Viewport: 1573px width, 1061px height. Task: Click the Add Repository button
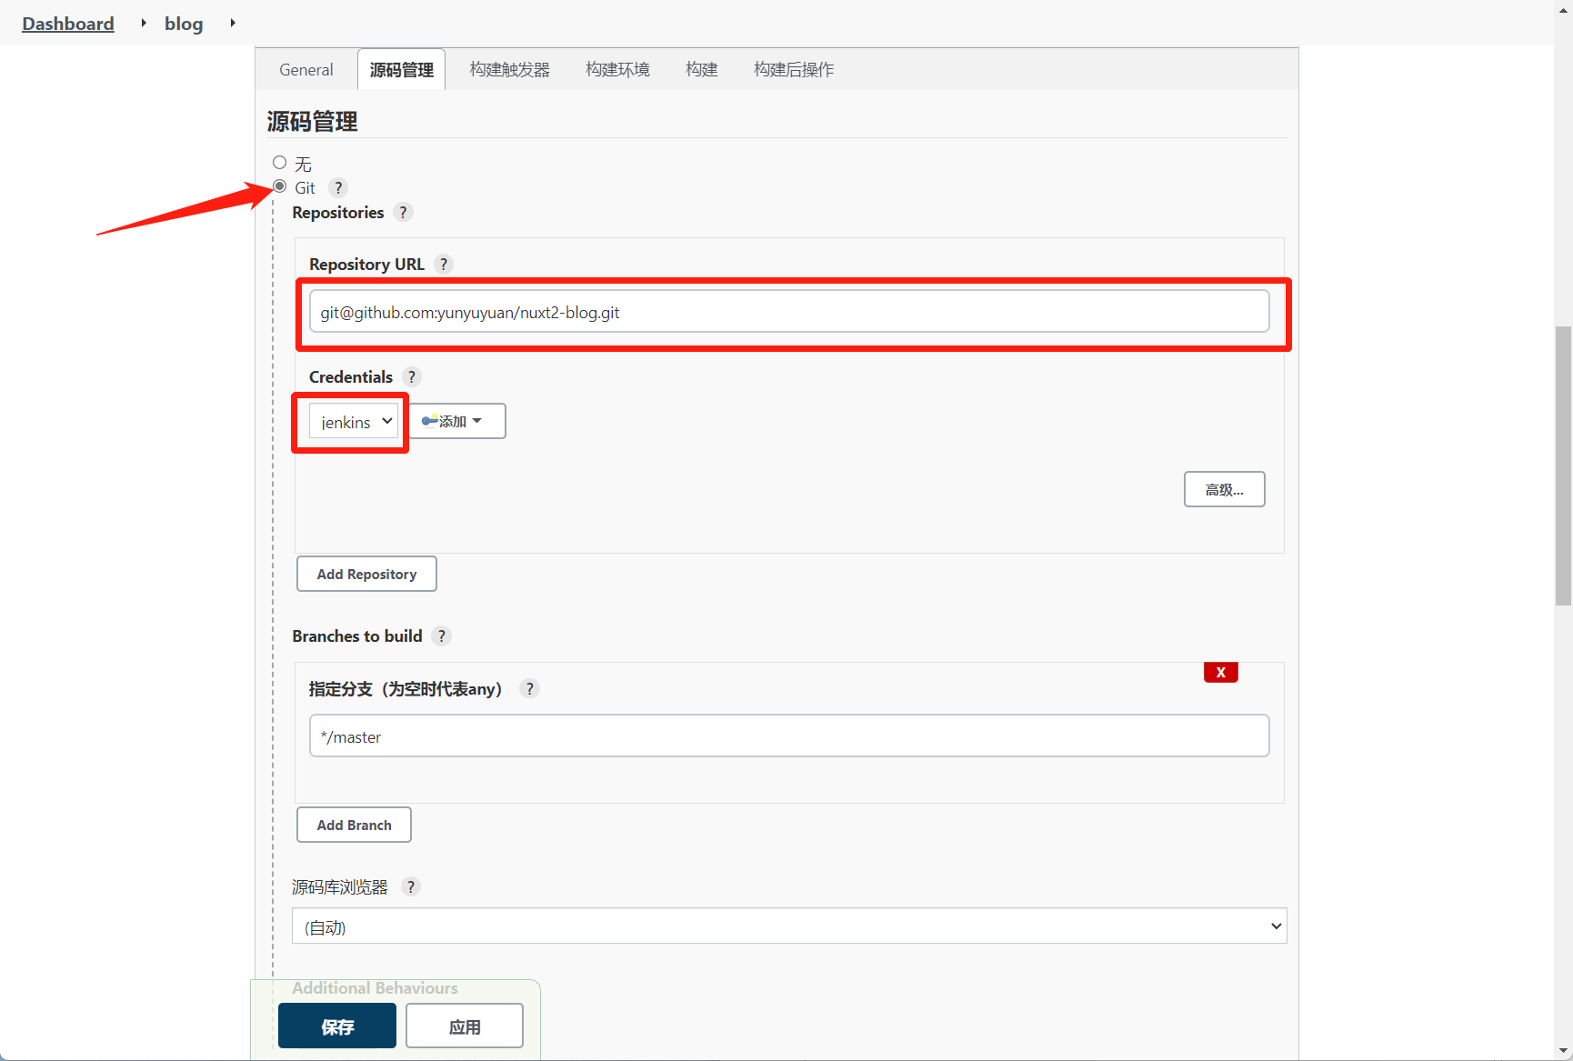click(366, 575)
